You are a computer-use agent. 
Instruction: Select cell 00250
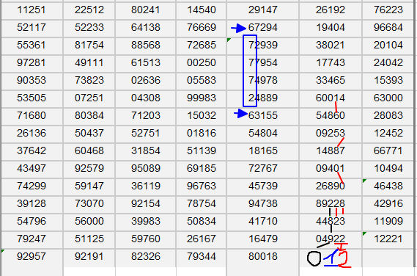(202, 63)
